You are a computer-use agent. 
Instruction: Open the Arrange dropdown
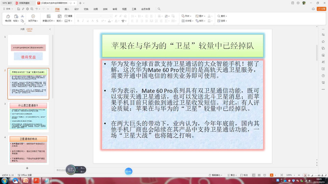tap(200, 21)
